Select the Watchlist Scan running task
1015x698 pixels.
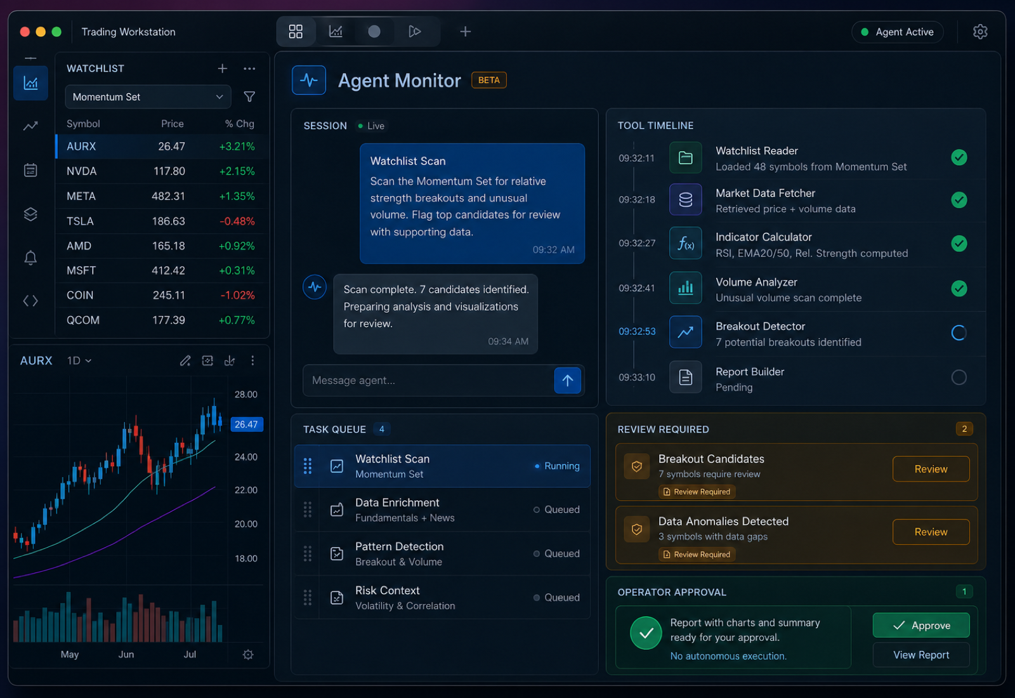point(442,466)
